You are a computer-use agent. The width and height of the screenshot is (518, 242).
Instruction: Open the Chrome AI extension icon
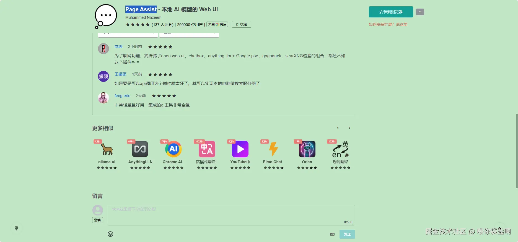tap(173, 149)
